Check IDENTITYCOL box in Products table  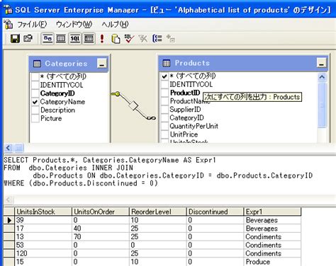(164, 84)
